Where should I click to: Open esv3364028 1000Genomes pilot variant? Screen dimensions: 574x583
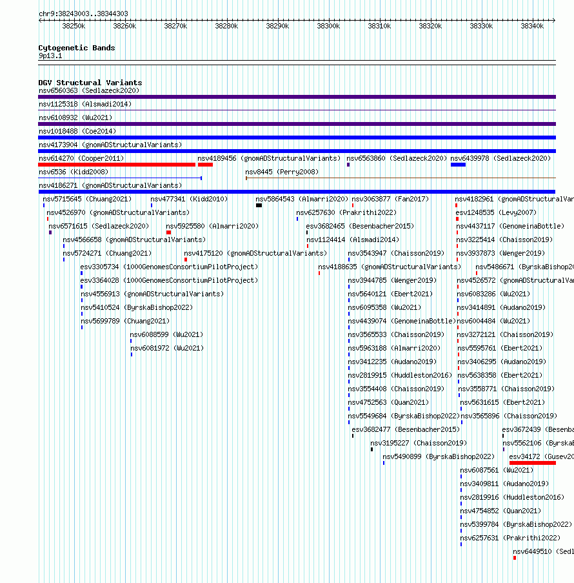point(169,281)
